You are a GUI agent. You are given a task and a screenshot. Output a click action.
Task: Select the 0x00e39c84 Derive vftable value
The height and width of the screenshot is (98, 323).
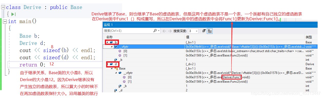pos(245,73)
